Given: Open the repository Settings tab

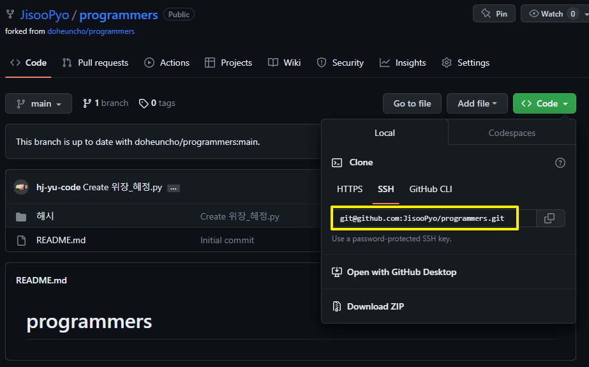Looking at the screenshot, I should click(x=465, y=63).
